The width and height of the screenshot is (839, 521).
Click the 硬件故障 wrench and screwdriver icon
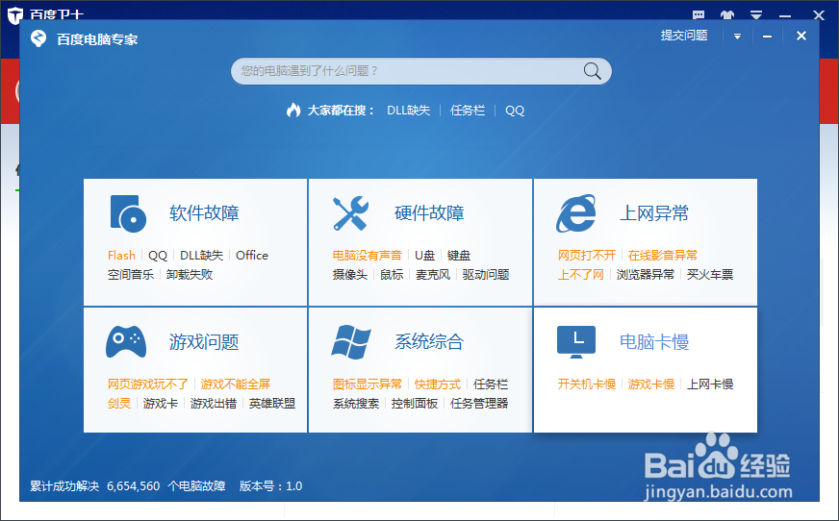[350, 213]
